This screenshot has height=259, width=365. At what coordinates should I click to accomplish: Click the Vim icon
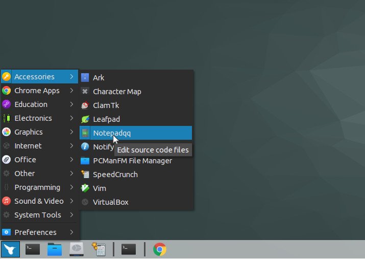point(85,188)
